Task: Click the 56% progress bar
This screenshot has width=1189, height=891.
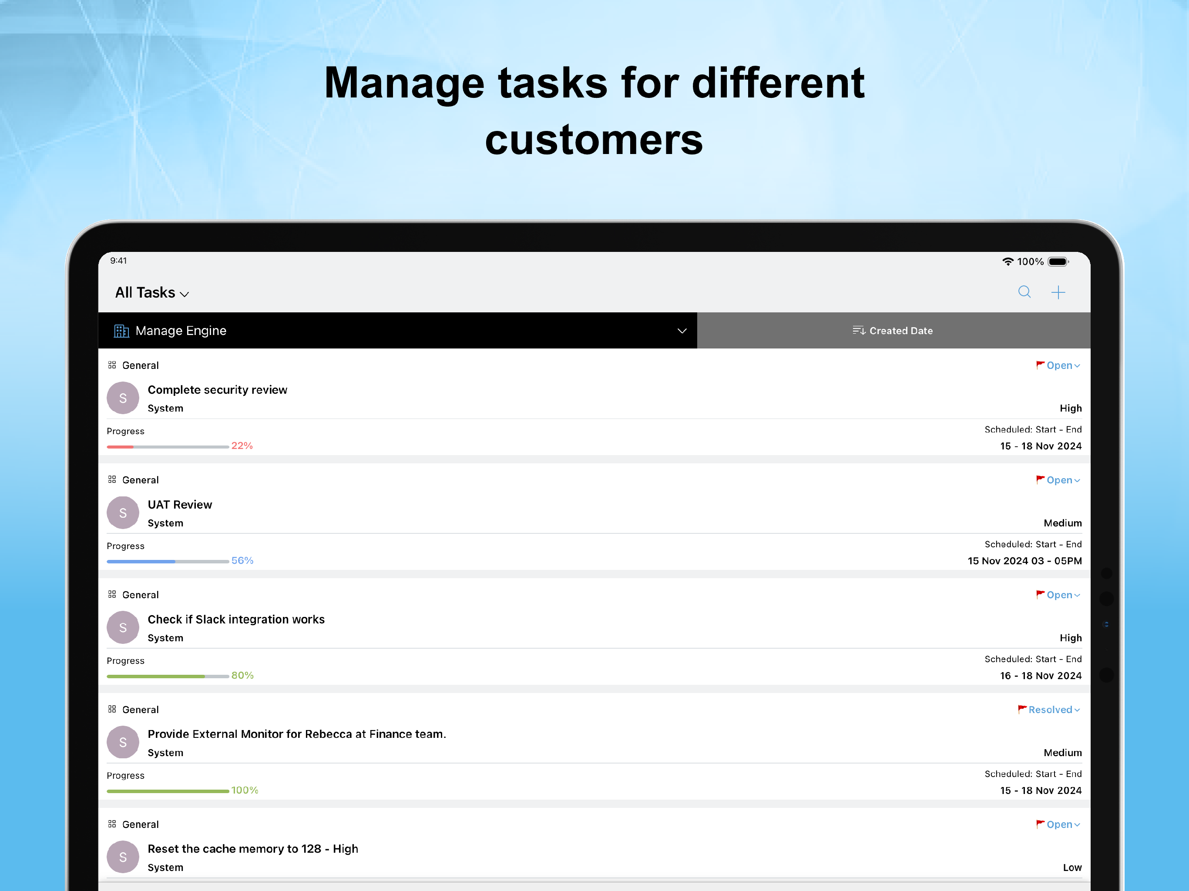Action: coord(168,562)
